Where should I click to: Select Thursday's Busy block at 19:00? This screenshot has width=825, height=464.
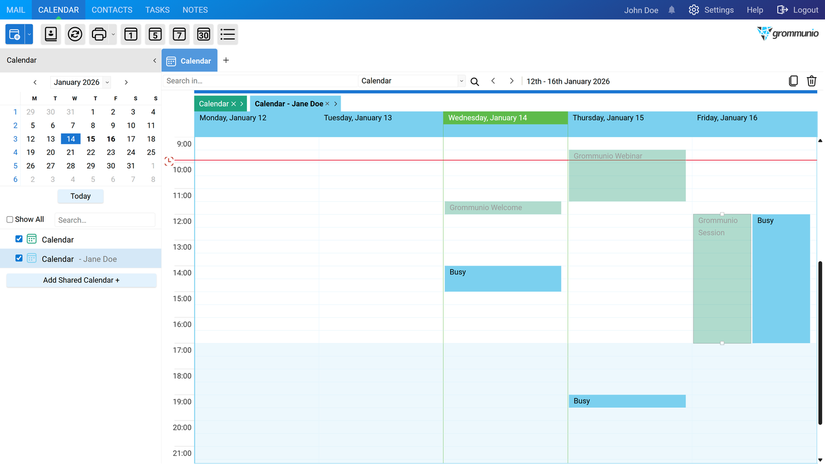pyautogui.click(x=627, y=401)
